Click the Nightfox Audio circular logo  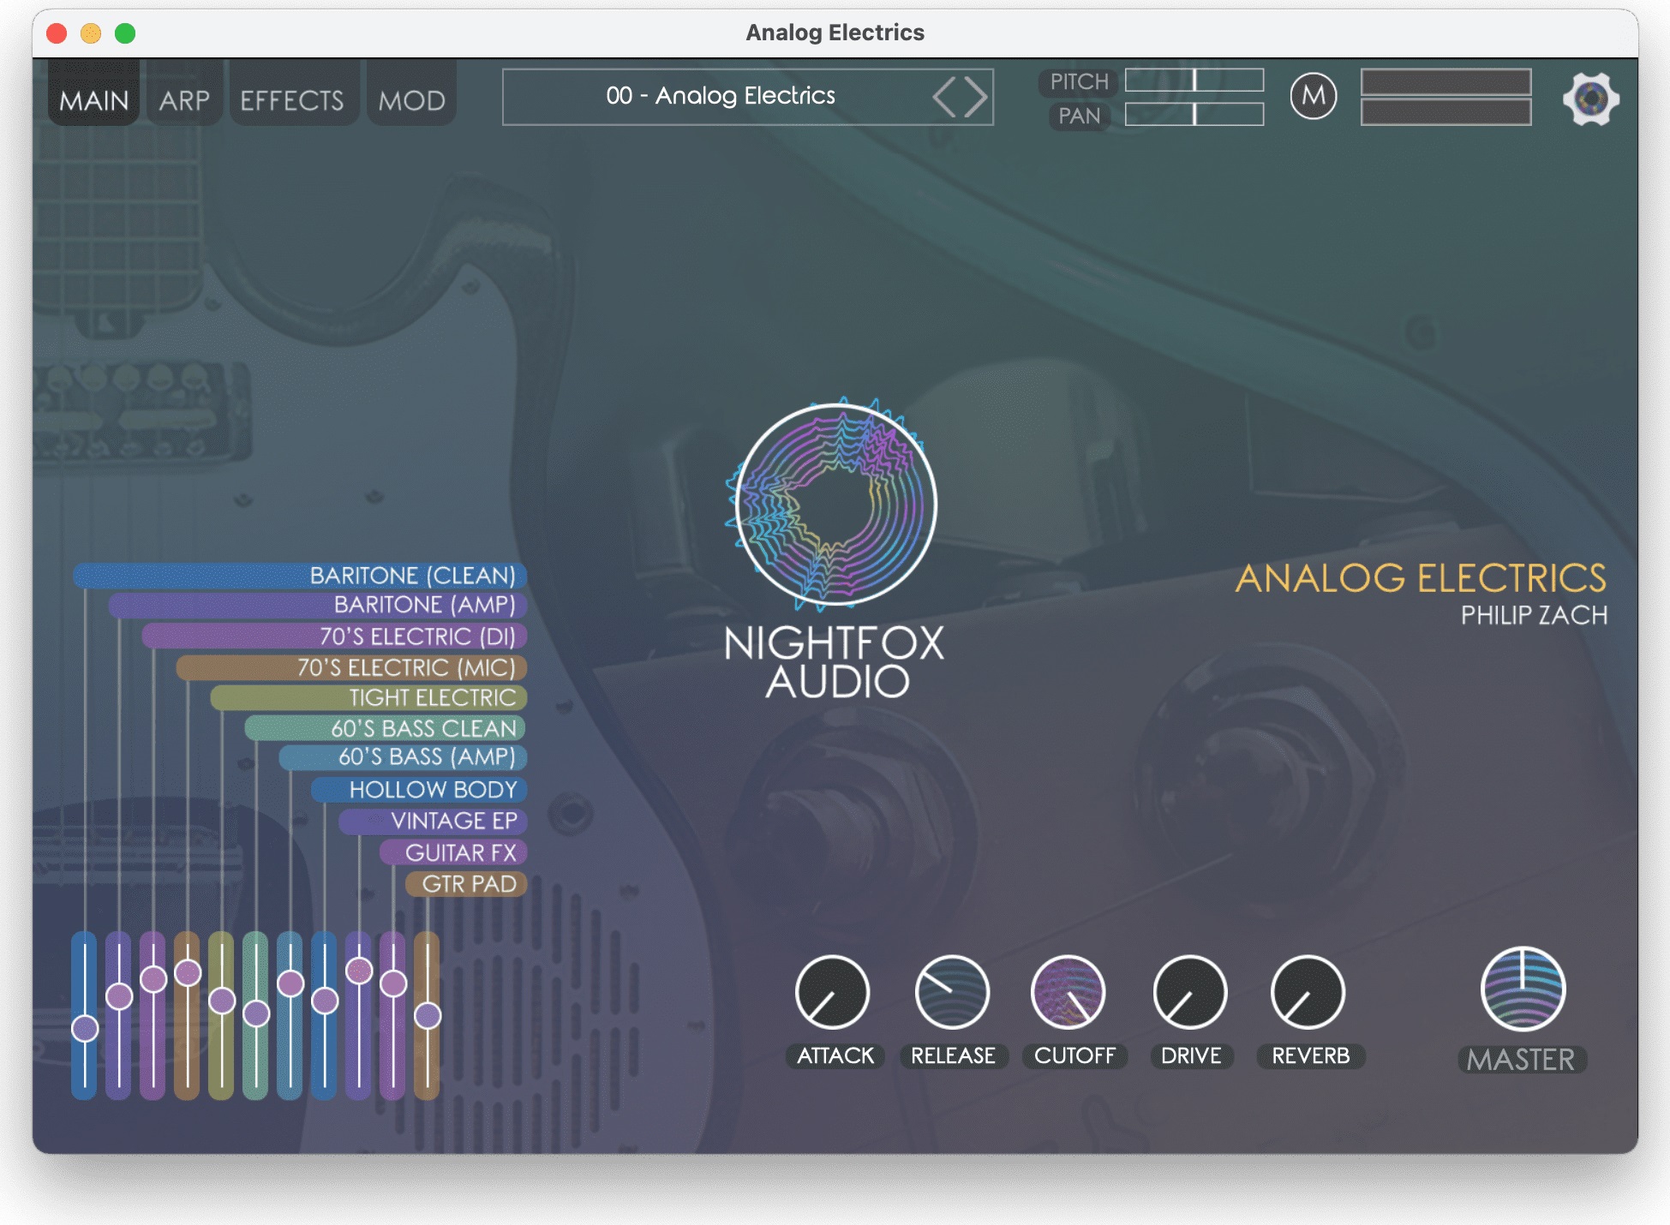[x=835, y=505]
